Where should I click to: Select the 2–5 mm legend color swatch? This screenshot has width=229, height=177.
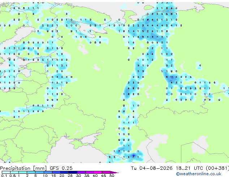point(31,172)
